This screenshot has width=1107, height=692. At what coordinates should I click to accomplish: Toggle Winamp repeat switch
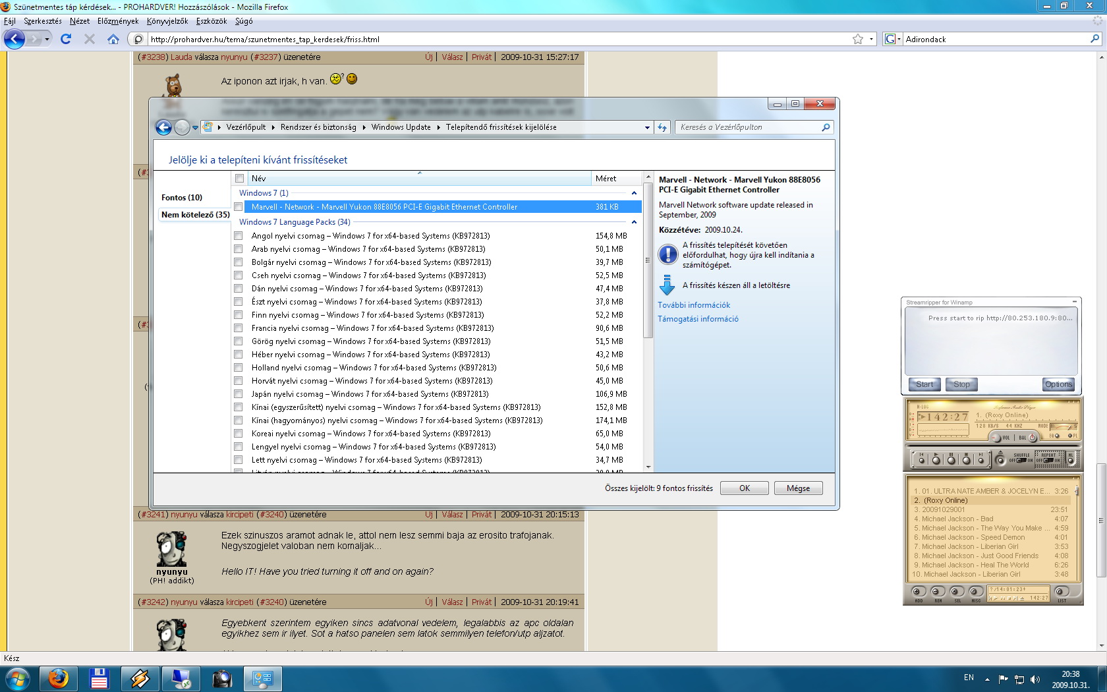click(1048, 460)
